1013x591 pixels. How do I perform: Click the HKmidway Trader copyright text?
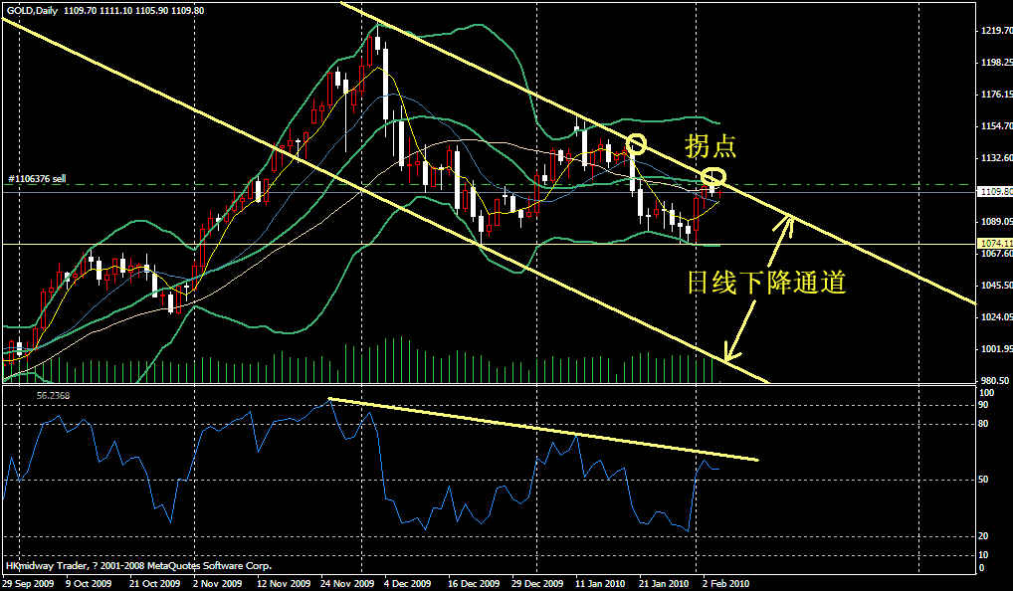pyautogui.click(x=139, y=566)
